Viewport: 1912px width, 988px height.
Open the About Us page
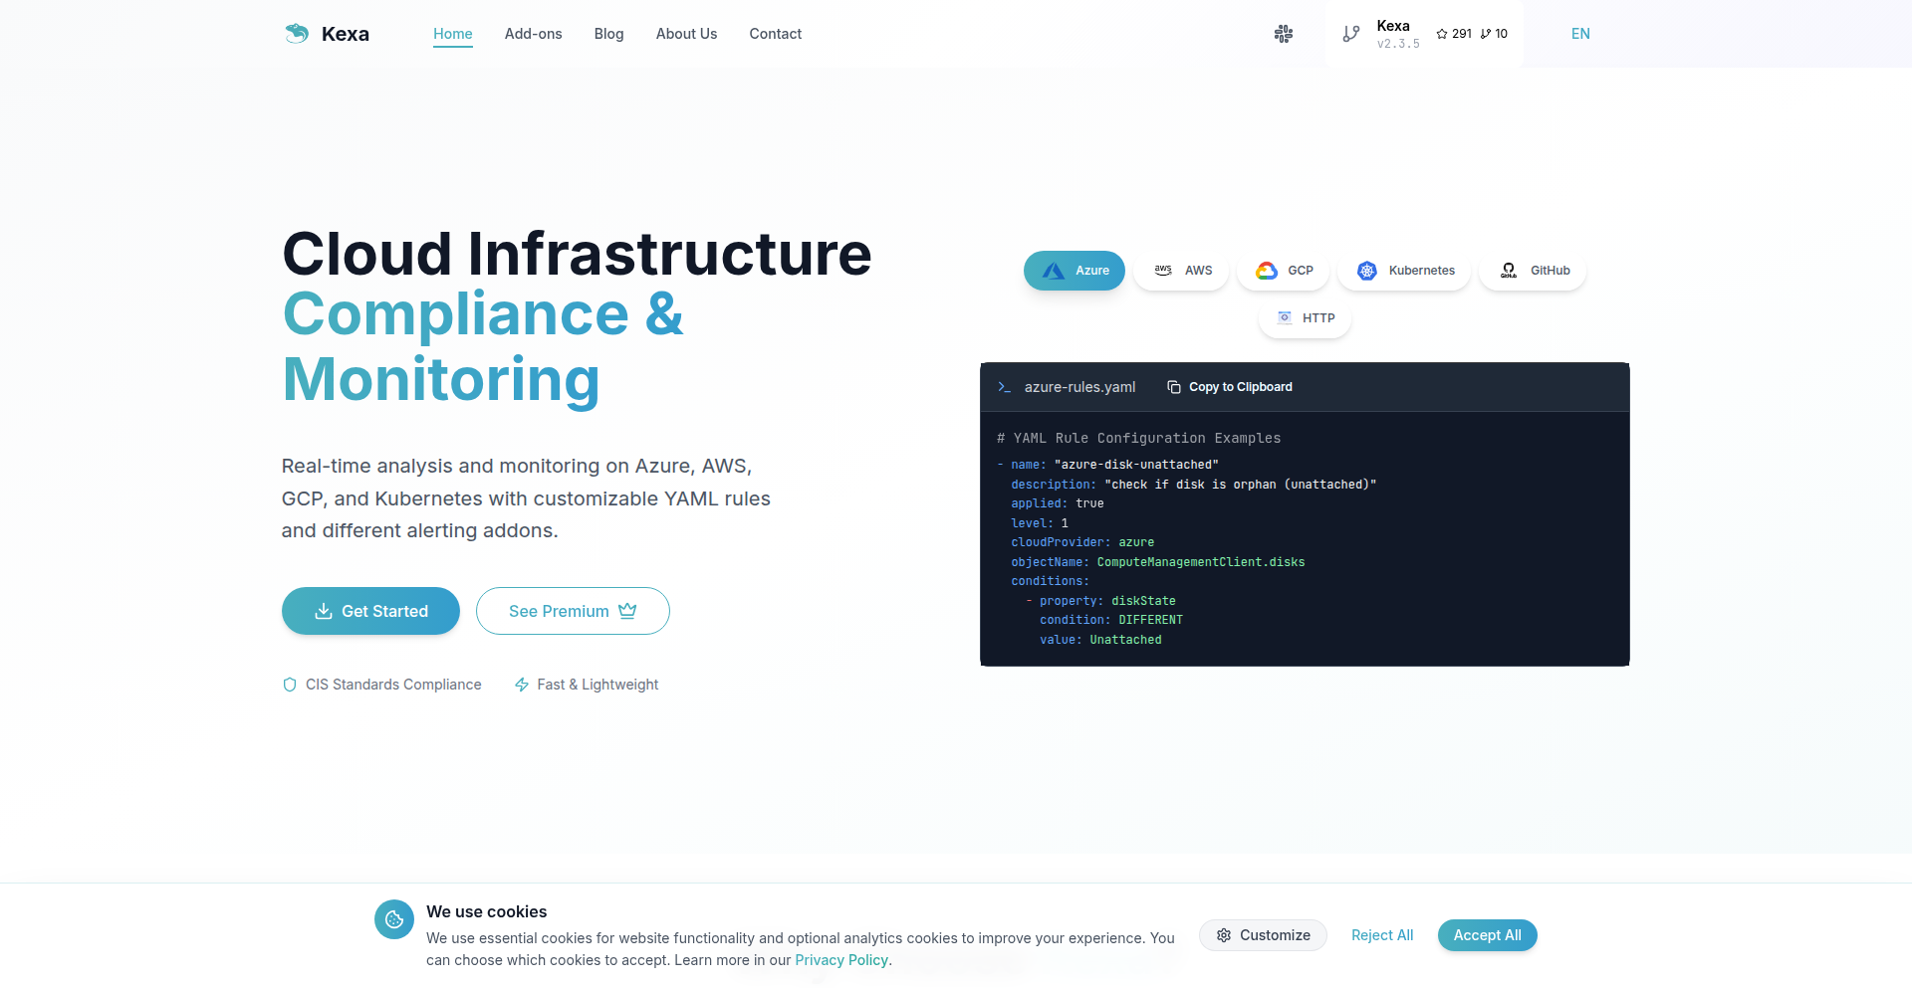coord(687,34)
